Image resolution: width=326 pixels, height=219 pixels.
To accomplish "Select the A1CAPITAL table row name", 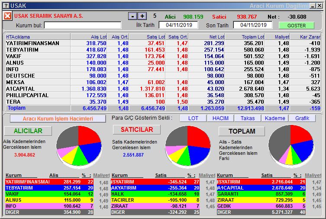I will pos(20,88).
